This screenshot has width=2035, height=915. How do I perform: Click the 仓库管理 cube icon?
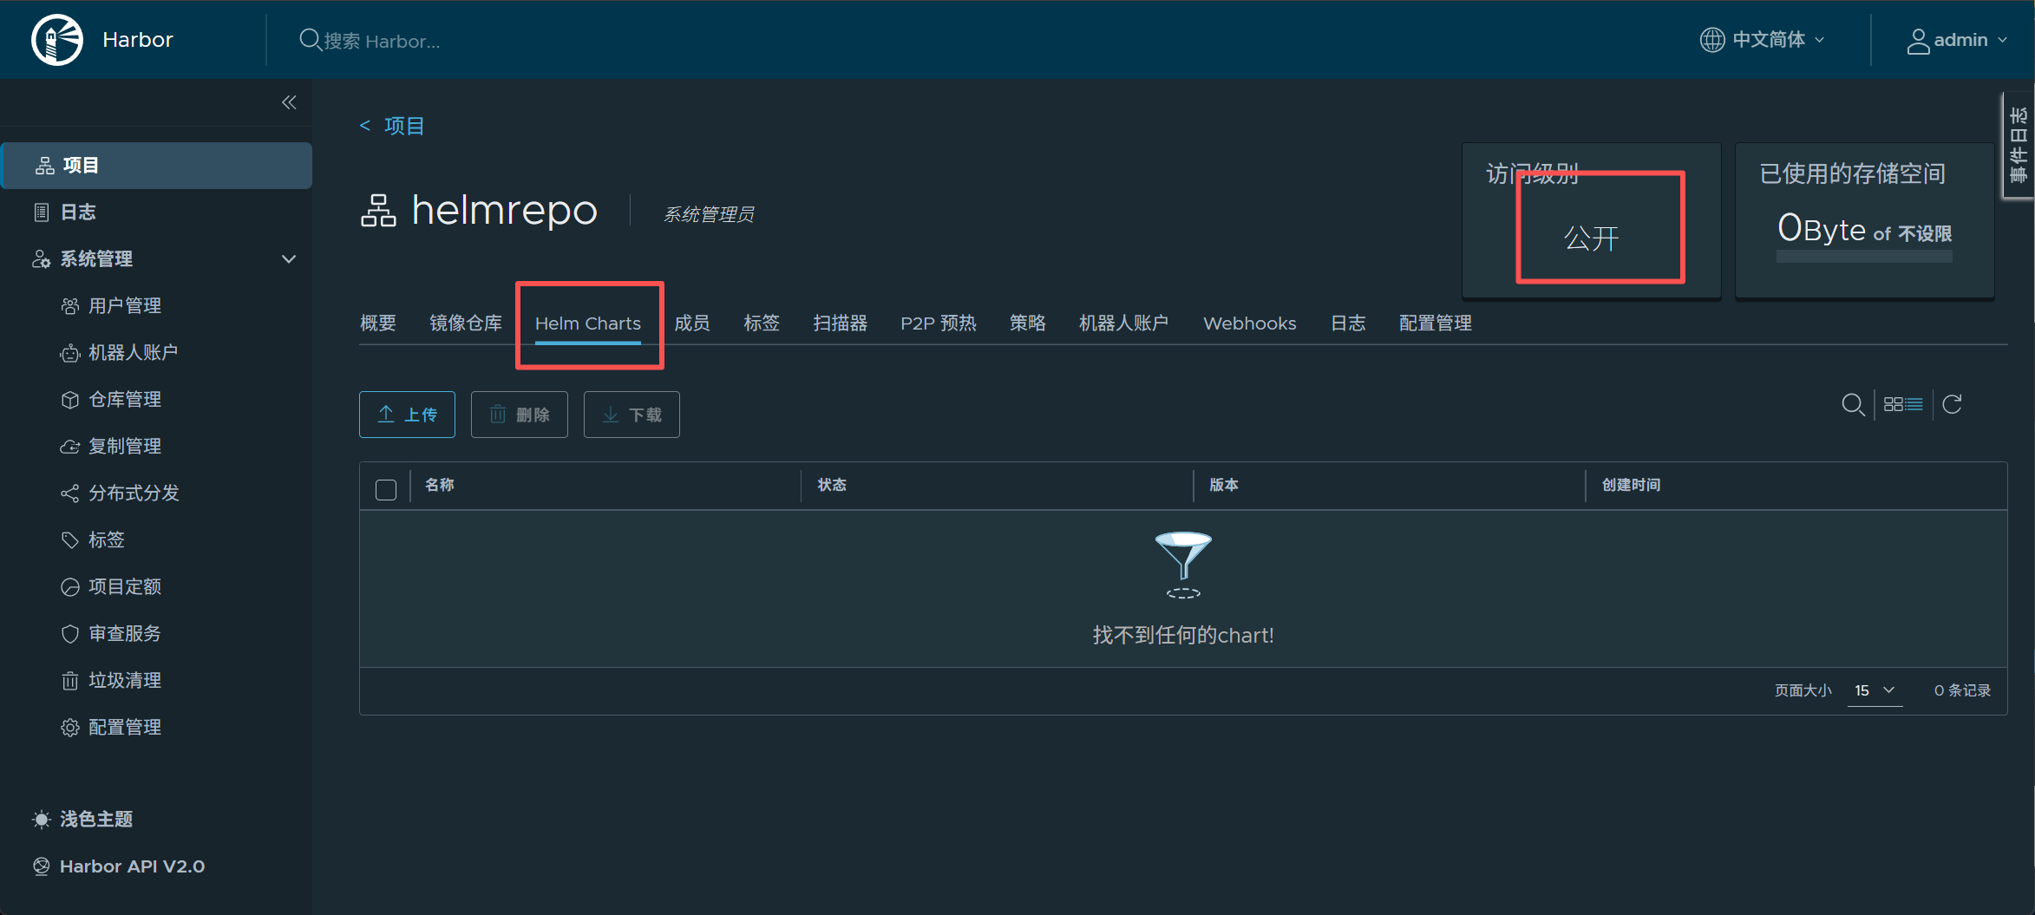point(70,400)
